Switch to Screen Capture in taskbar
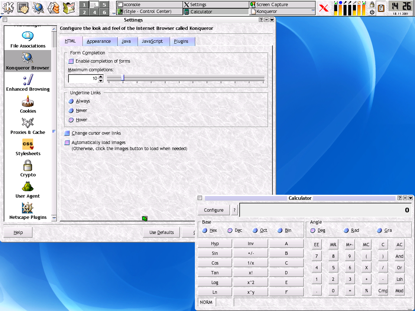The width and height of the screenshot is (415, 311). (x=282, y=4)
